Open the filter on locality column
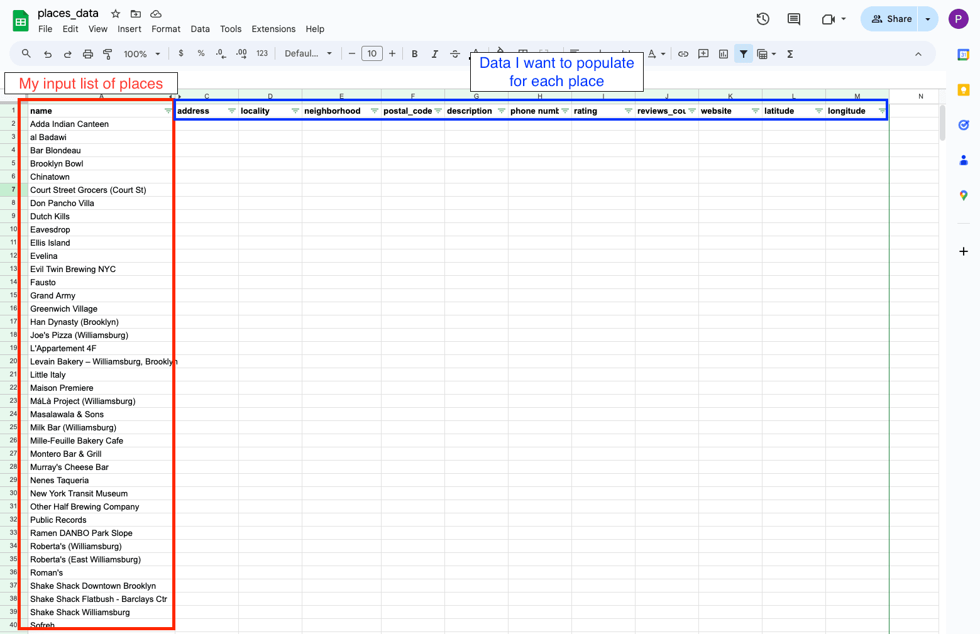 click(295, 111)
